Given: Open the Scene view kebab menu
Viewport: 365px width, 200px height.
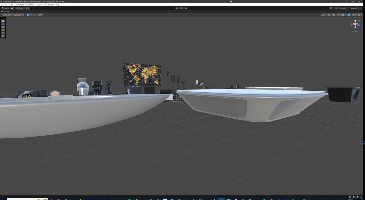Looking at the screenshot, I should click(x=361, y=12).
